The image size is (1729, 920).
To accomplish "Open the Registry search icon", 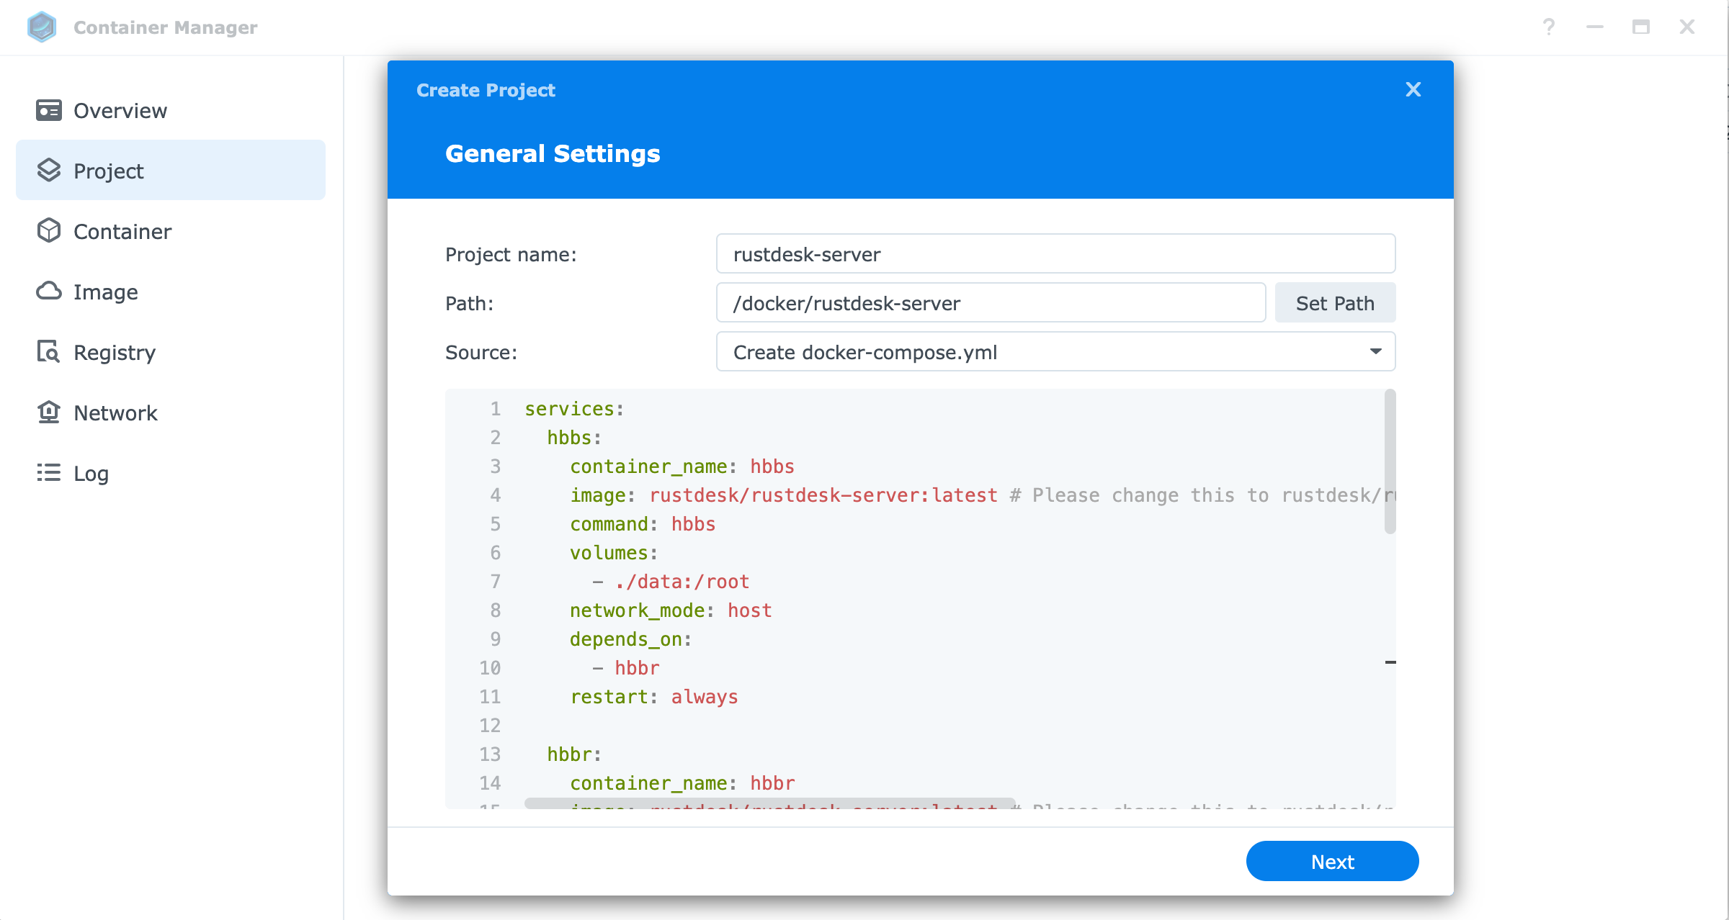I will click(x=48, y=352).
